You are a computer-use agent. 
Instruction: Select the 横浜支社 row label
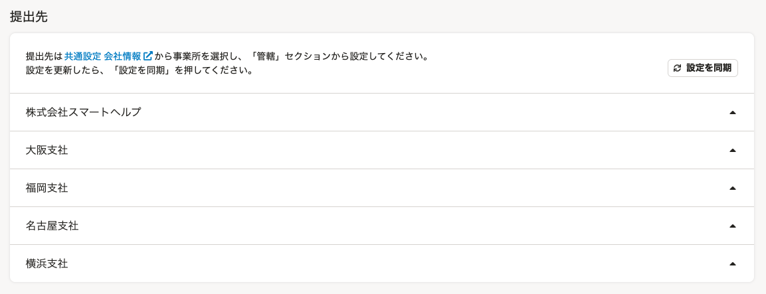pos(47,264)
